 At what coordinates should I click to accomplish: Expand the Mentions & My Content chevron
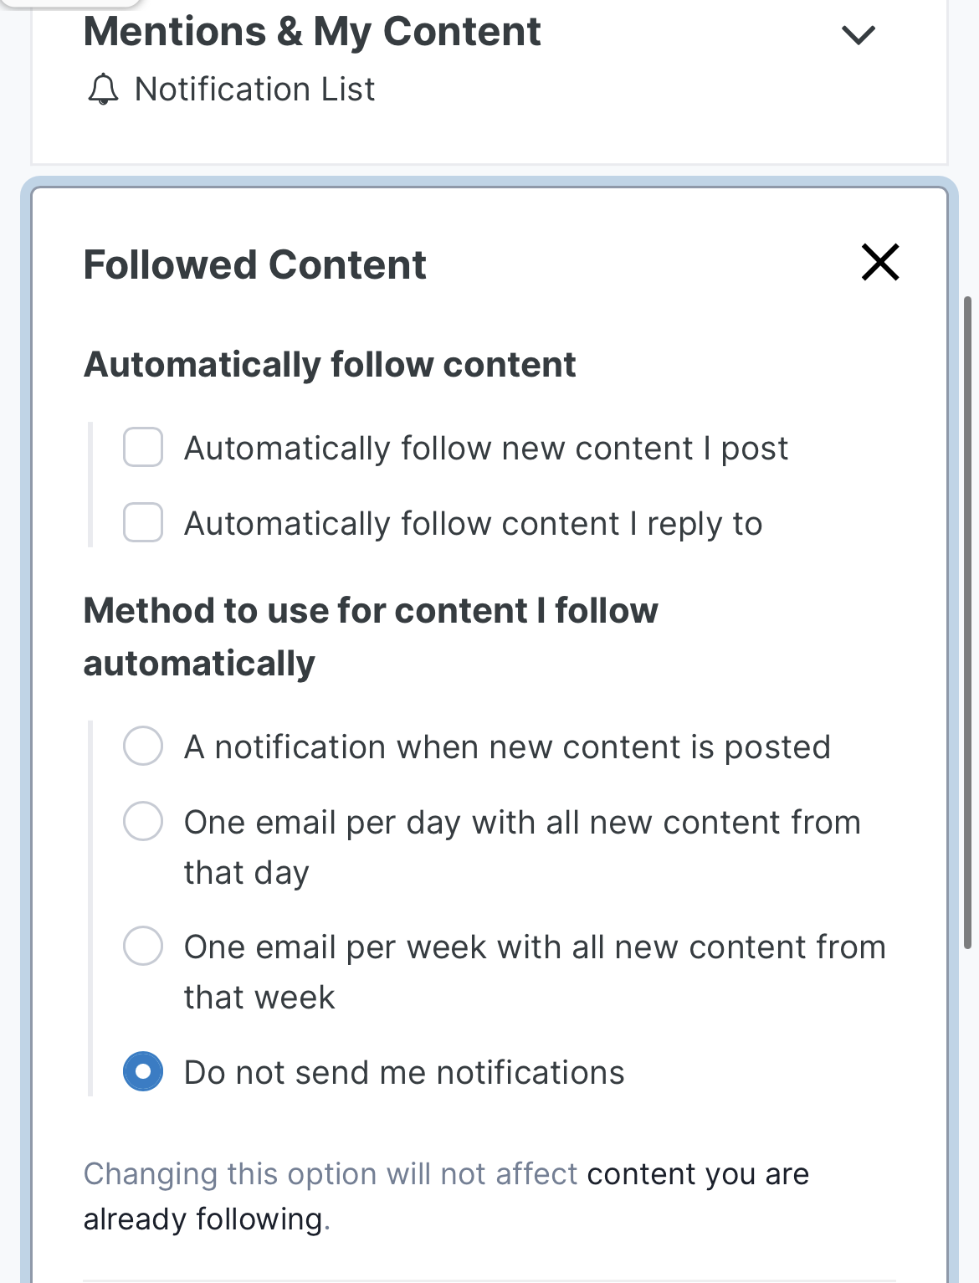coord(858,35)
